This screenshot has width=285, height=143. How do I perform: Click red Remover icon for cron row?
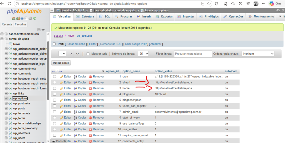[90, 77]
